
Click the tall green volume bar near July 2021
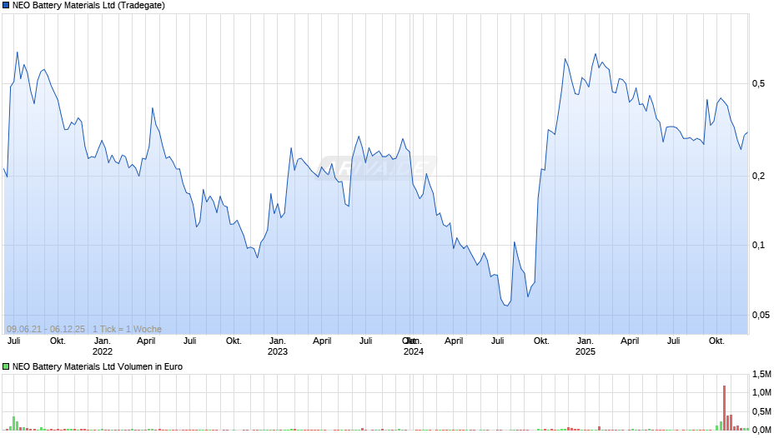(x=14, y=423)
